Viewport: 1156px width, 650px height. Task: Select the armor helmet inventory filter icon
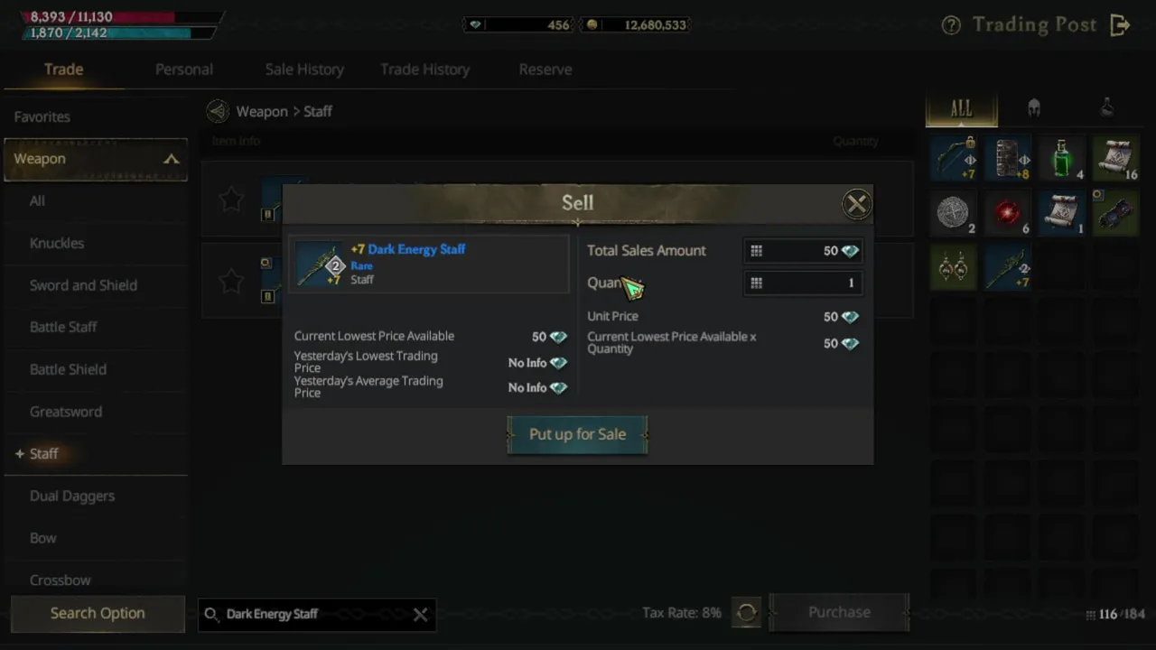tap(1034, 108)
